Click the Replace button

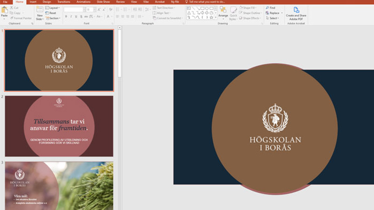pos(273,13)
